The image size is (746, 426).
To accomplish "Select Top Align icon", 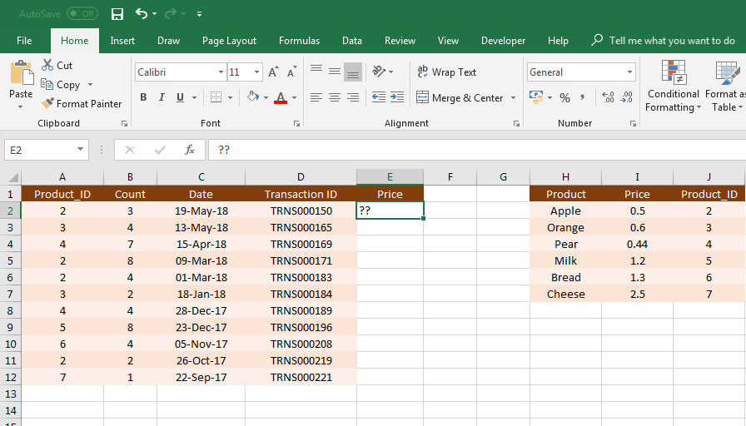I will pyautogui.click(x=316, y=72).
